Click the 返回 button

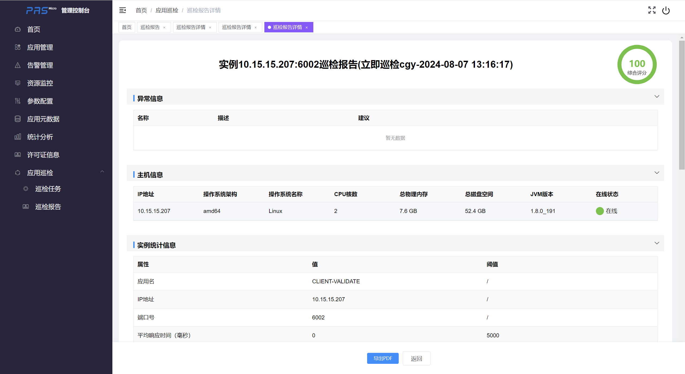(x=416, y=358)
